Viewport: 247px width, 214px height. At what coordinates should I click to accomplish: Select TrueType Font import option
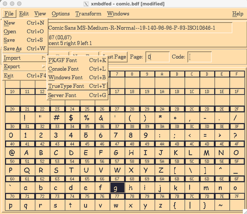[x=77, y=86]
